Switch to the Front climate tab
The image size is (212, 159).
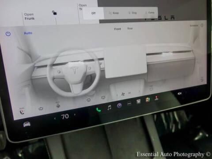[x=117, y=29]
